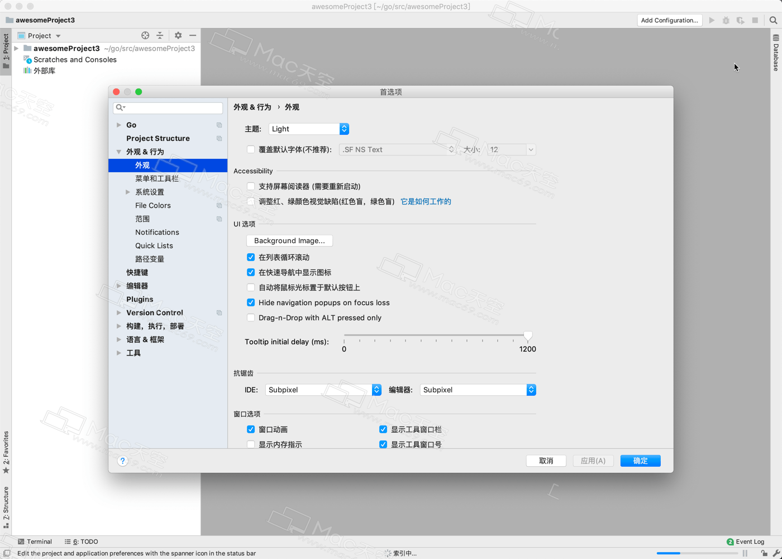
Task: Open the IDE antialiasing Subpixel dropdown
Action: tap(323, 390)
